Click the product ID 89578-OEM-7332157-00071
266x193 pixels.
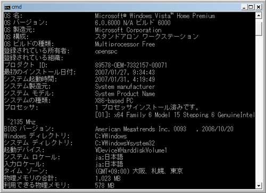[131, 65]
